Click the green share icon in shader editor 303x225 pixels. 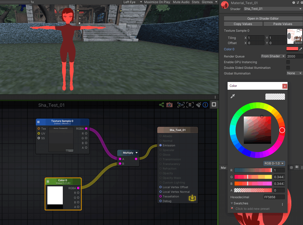coord(162,105)
